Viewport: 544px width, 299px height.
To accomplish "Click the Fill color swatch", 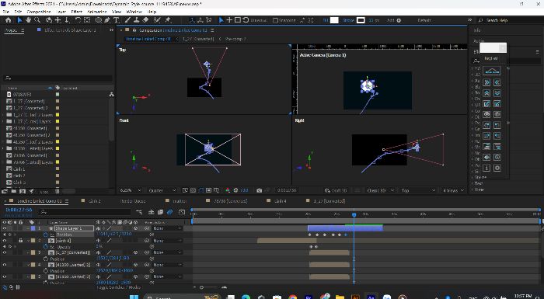I will click(x=334, y=20).
